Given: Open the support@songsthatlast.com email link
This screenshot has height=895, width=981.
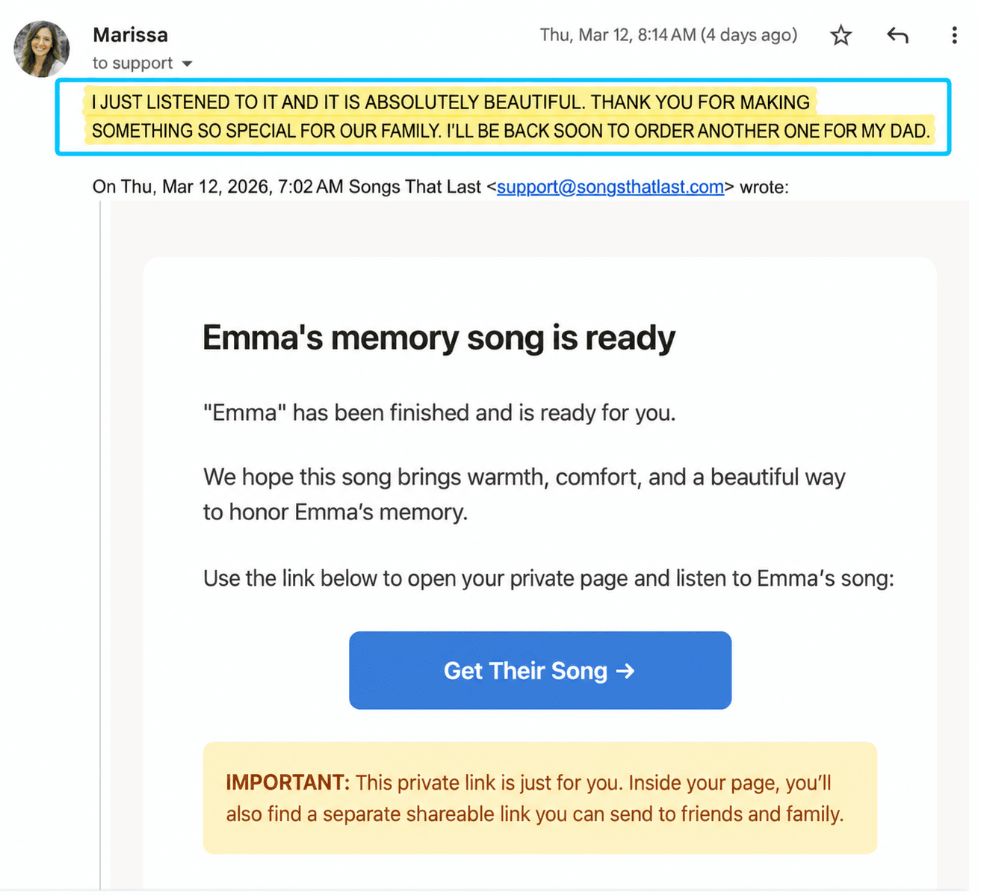Looking at the screenshot, I should pos(610,187).
